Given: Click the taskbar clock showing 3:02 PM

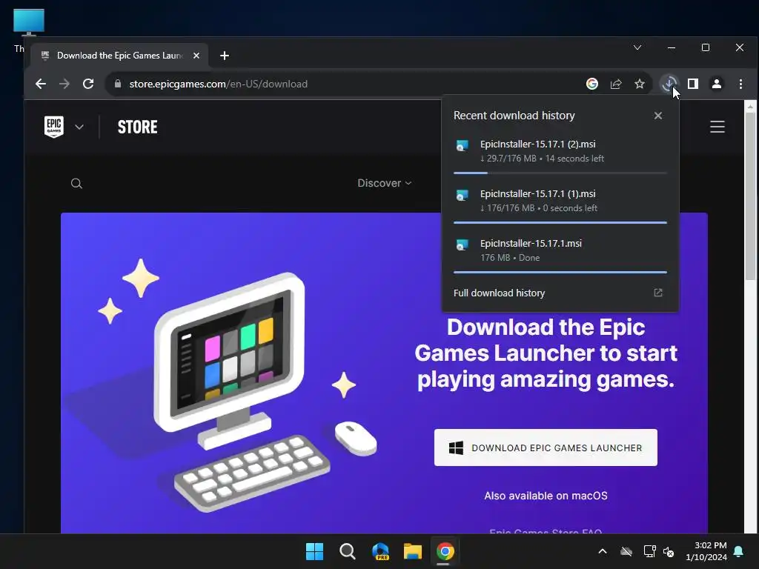Looking at the screenshot, I should point(706,551).
